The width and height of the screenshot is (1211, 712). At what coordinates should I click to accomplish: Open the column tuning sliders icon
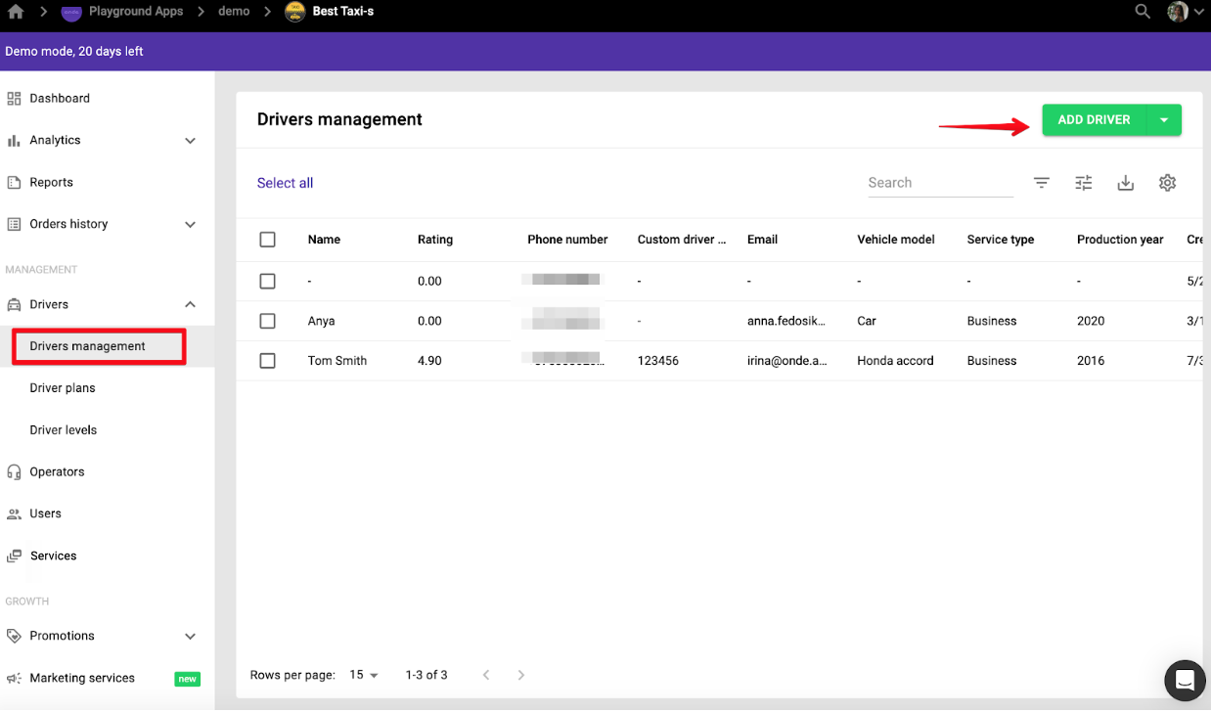point(1084,183)
